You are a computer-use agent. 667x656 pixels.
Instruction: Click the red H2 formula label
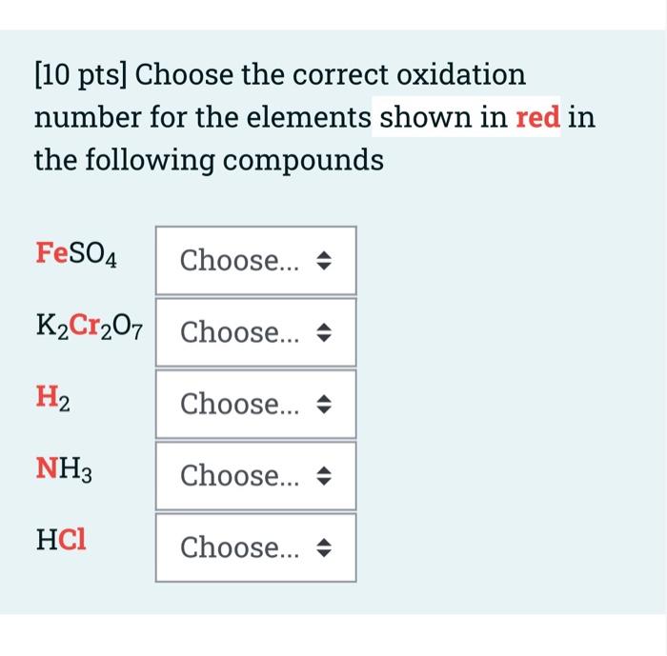(x=53, y=399)
